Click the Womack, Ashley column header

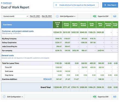tap(108, 25)
